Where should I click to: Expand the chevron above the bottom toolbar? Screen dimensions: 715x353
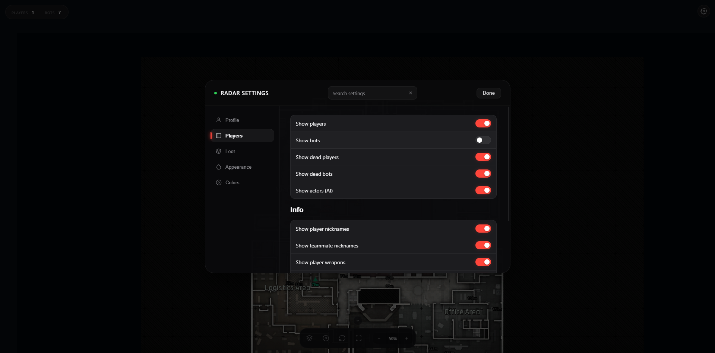tap(358, 320)
